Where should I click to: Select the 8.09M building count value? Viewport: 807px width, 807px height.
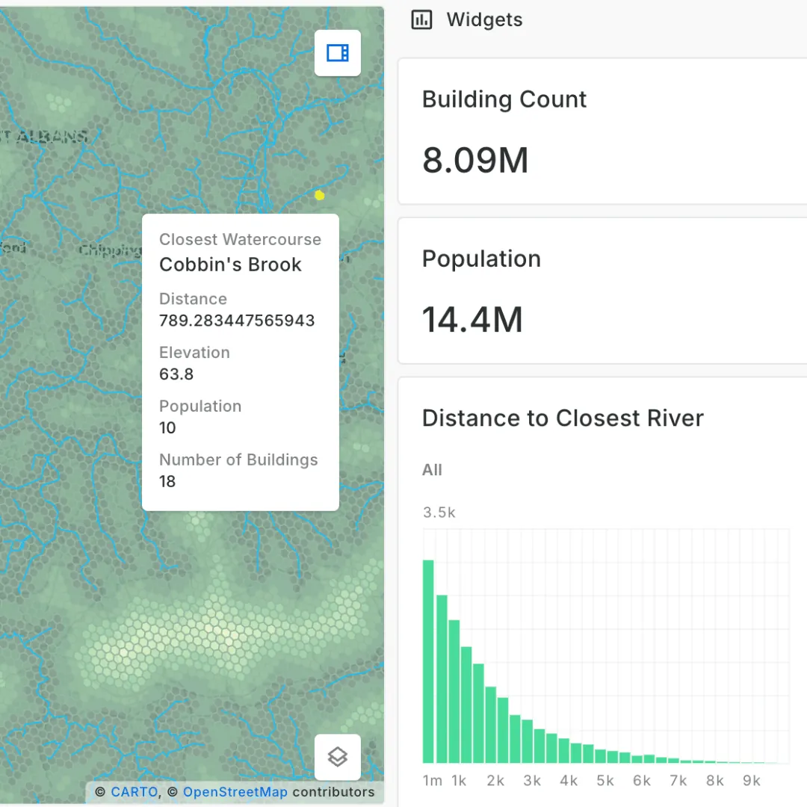coord(475,160)
